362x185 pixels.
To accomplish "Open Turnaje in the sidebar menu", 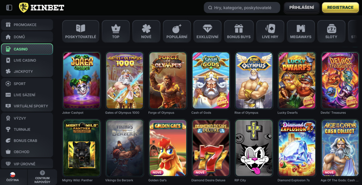I will (27, 129).
